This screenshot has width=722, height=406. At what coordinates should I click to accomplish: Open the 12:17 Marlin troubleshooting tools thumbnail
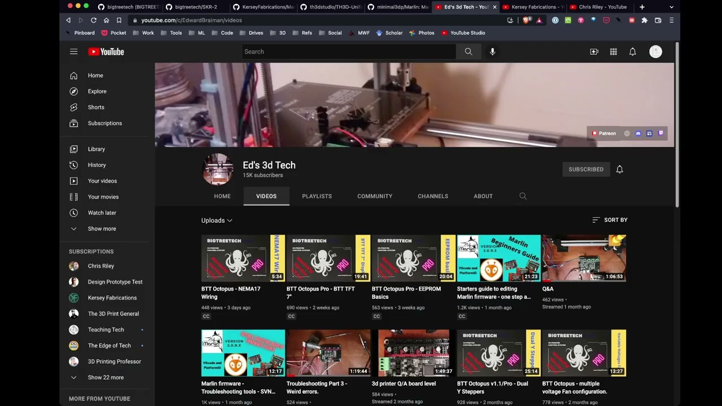coord(243,353)
